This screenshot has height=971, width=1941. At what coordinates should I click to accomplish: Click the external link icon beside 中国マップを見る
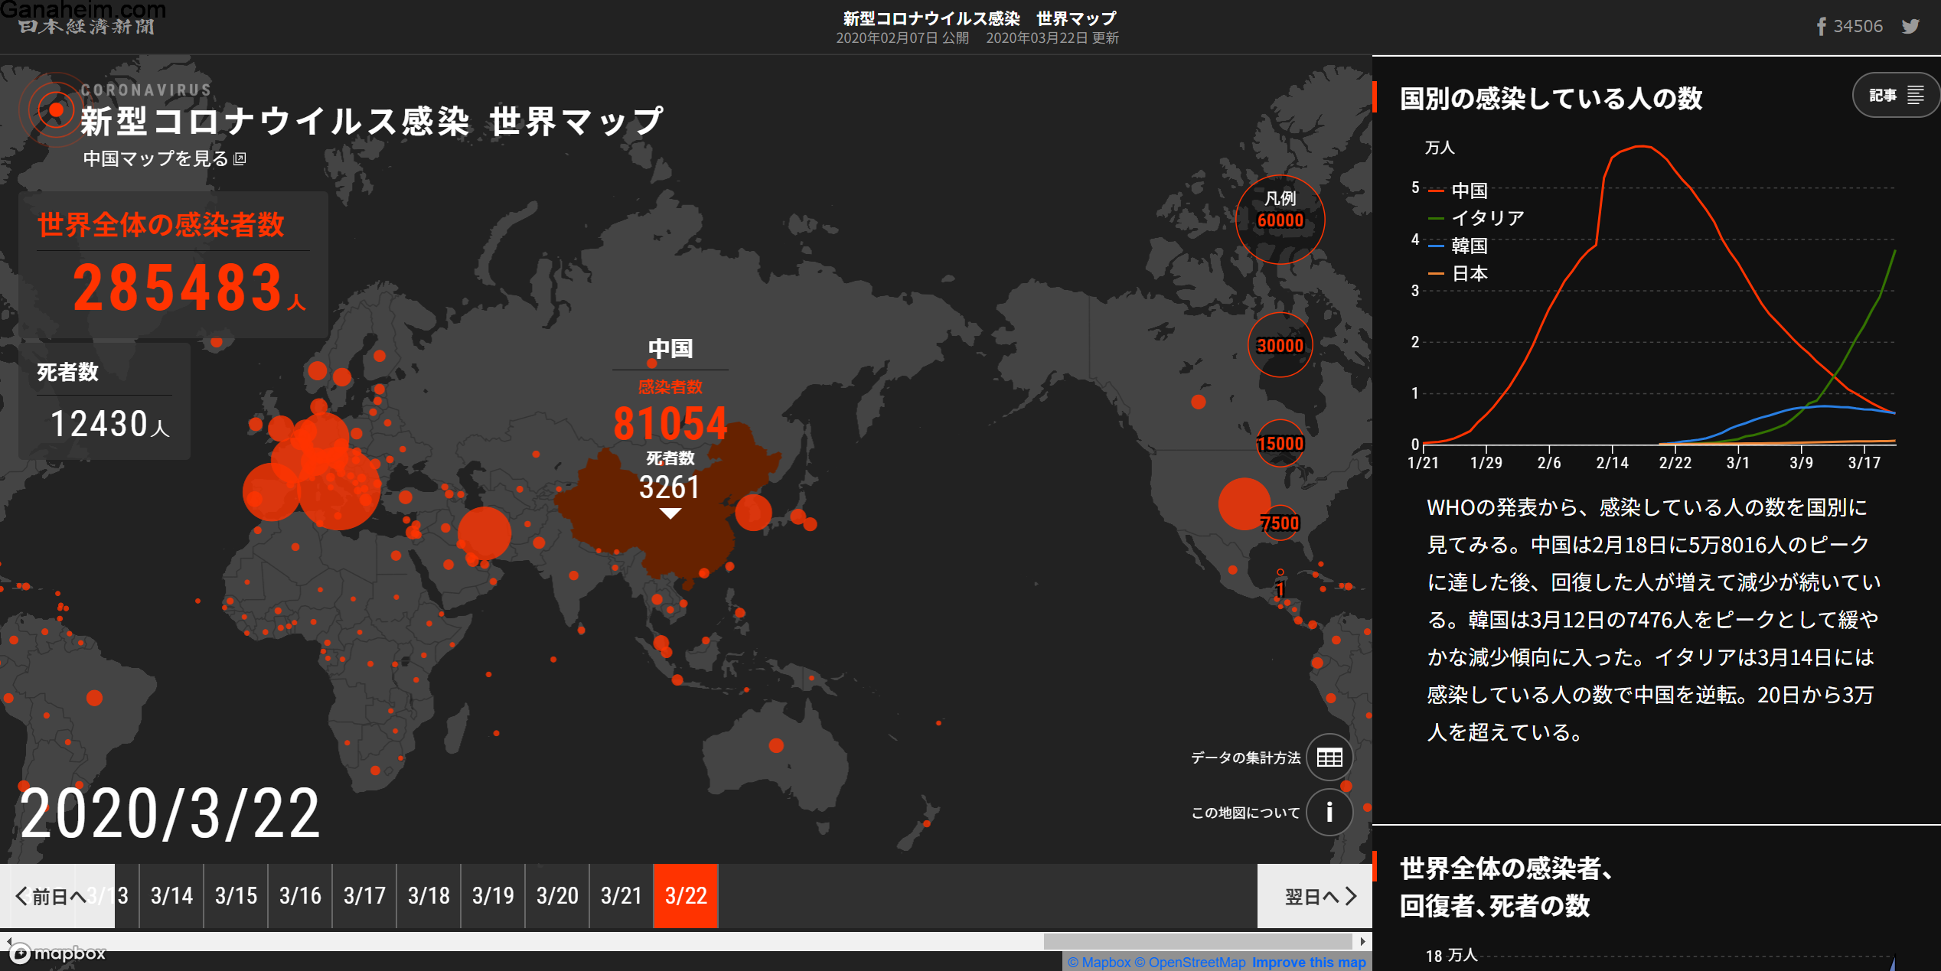(x=240, y=158)
